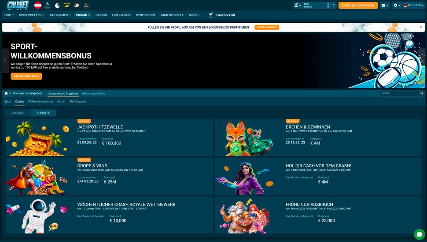The image size is (427, 242).
Task: Click the € 10,000 prize pool value
Action: pos(118,220)
